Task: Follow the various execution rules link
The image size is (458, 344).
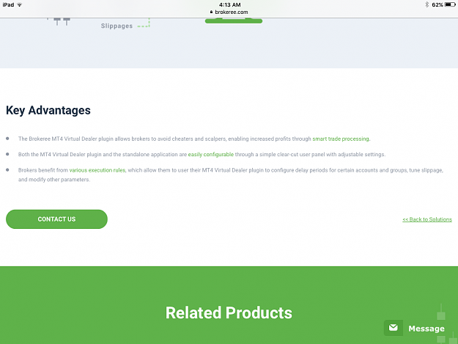Action: tap(97, 170)
